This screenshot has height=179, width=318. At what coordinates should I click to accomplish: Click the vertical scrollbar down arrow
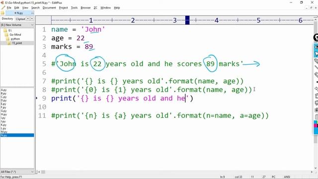[x=316, y=168]
